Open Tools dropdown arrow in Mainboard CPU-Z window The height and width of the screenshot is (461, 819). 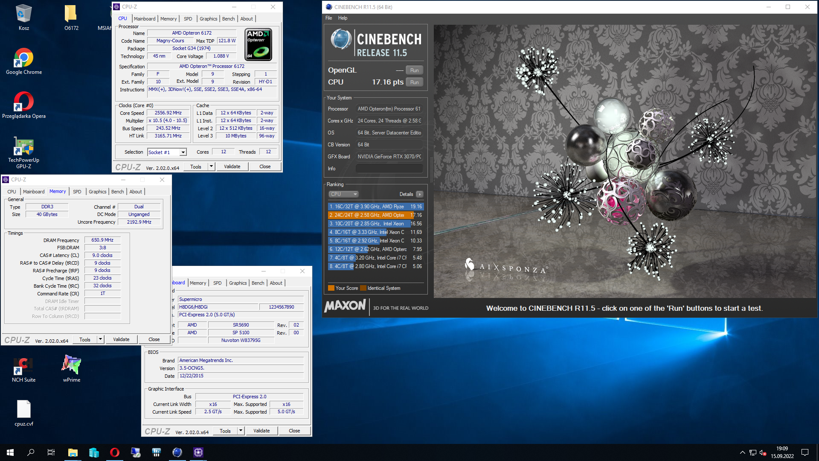[x=241, y=431]
